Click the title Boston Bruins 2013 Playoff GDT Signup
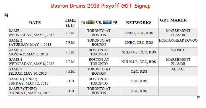This screenshot has height=108, width=206. click(101, 6)
